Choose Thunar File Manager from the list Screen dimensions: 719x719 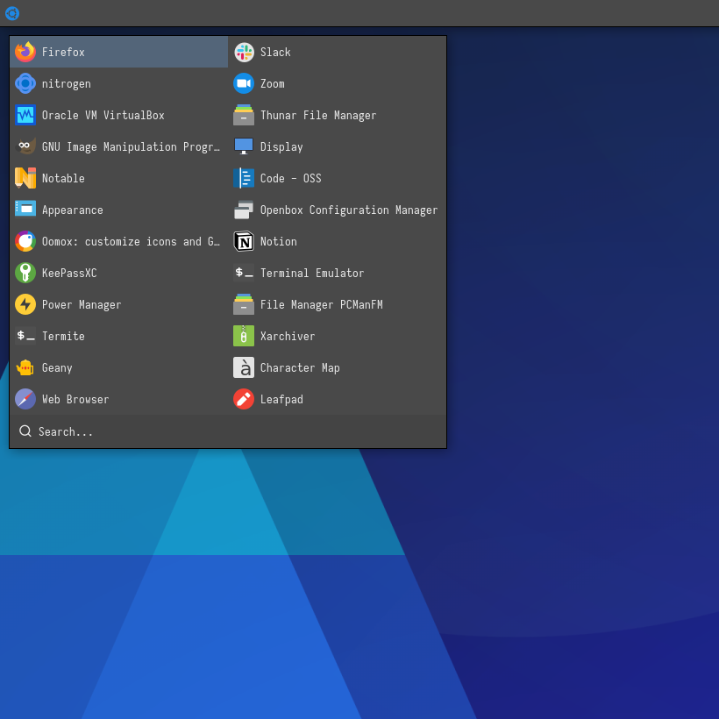[x=317, y=115]
